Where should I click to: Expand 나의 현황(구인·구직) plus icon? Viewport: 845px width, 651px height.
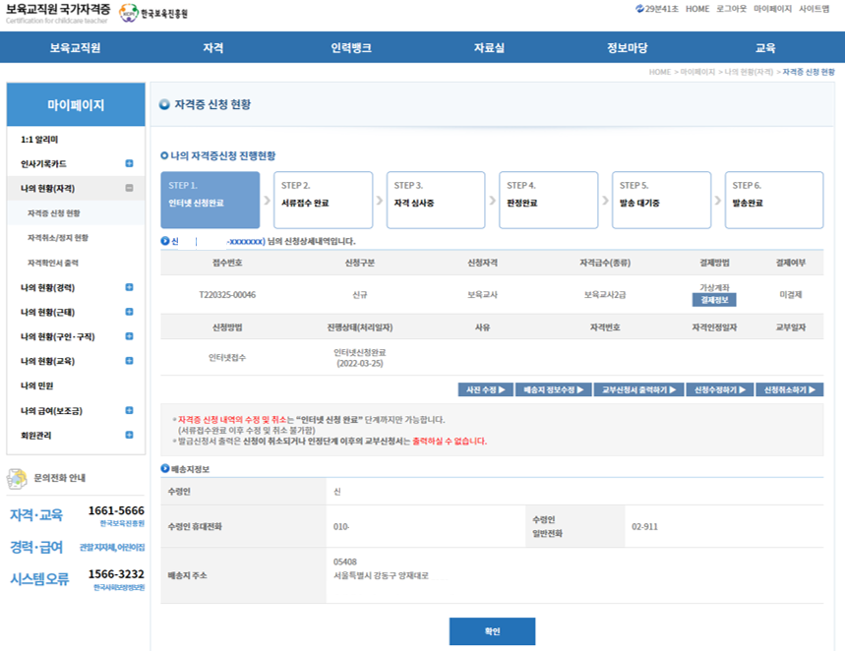click(129, 337)
